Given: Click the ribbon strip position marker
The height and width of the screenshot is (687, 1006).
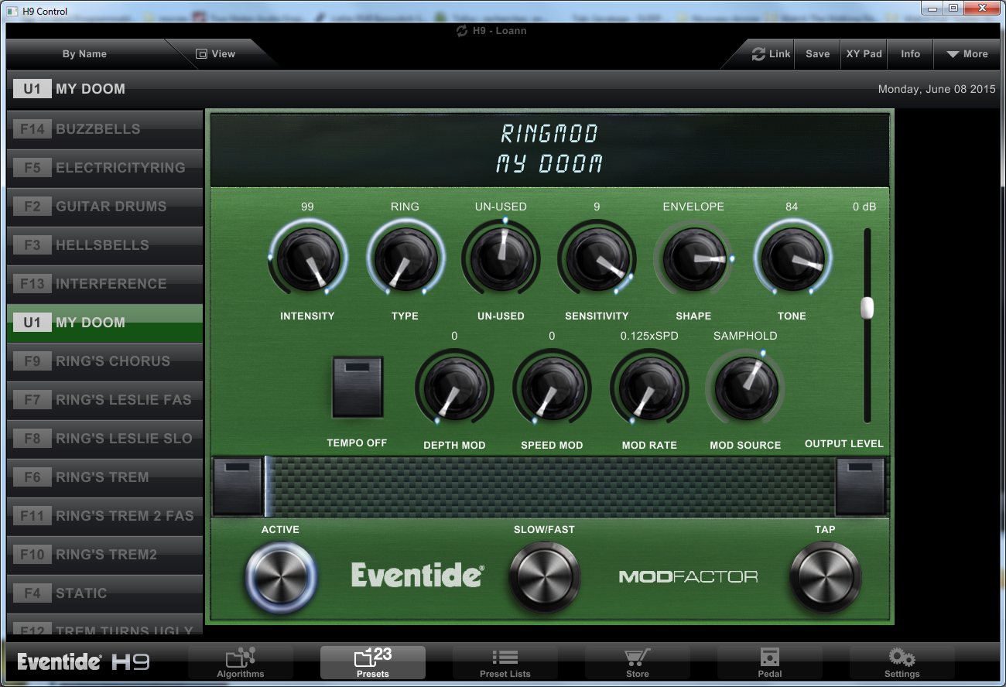Looking at the screenshot, I should [x=266, y=486].
